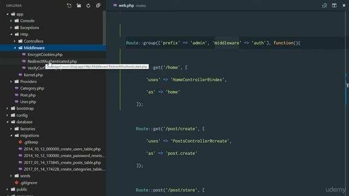Viewport: 349px width, 196px height.
Task: Click the git icon beside .gitkeep
Action: click(x=21, y=142)
